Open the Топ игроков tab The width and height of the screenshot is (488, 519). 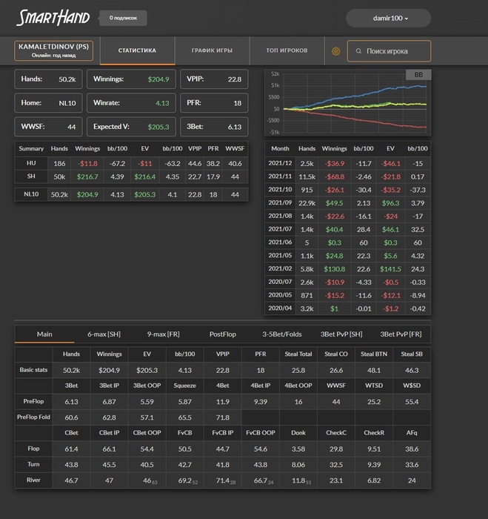pyautogui.click(x=287, y=50)
